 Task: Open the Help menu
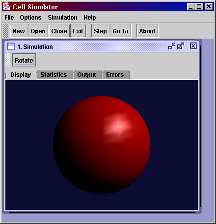coord(90,18)
